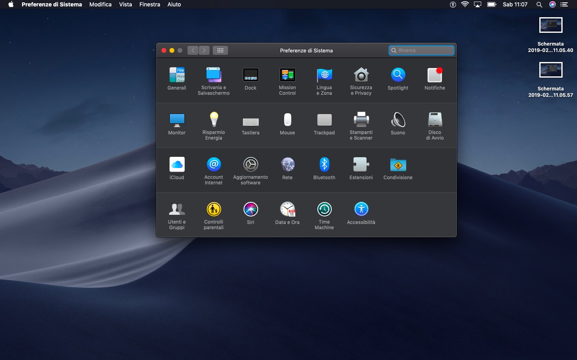Show all preferences with grid button
Viewport: 577px width, 360px height.
tap(220, 50)
